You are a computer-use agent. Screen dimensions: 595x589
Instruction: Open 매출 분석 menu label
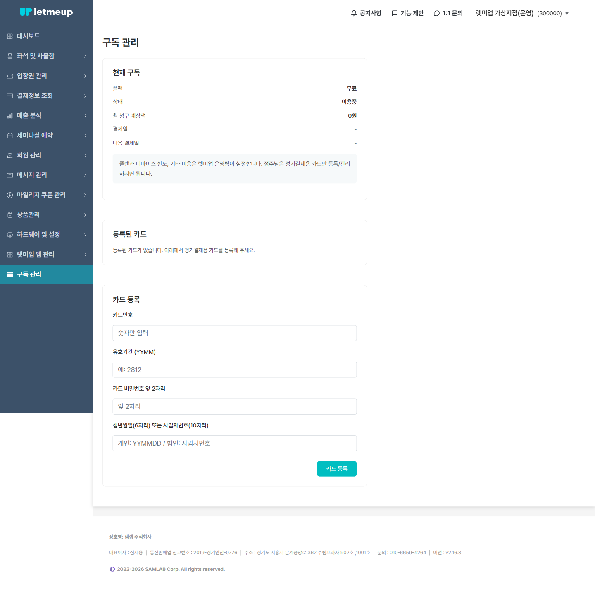(29, 116)
